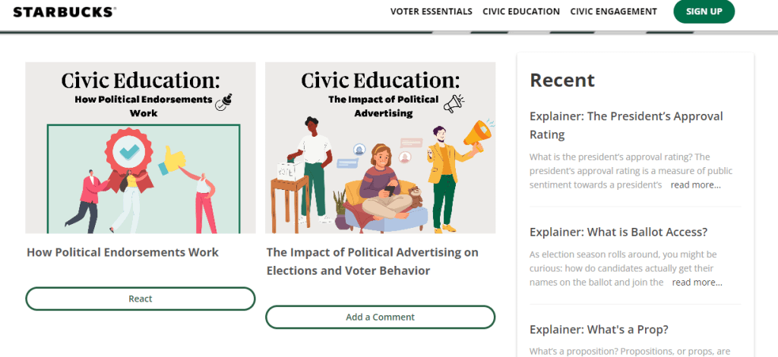Click the Starbucks logo
This screenshot has width=778, height=357.
click(x=65, y=12)
